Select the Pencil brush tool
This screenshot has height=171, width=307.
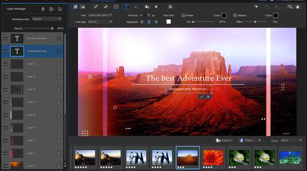point(96,7)
